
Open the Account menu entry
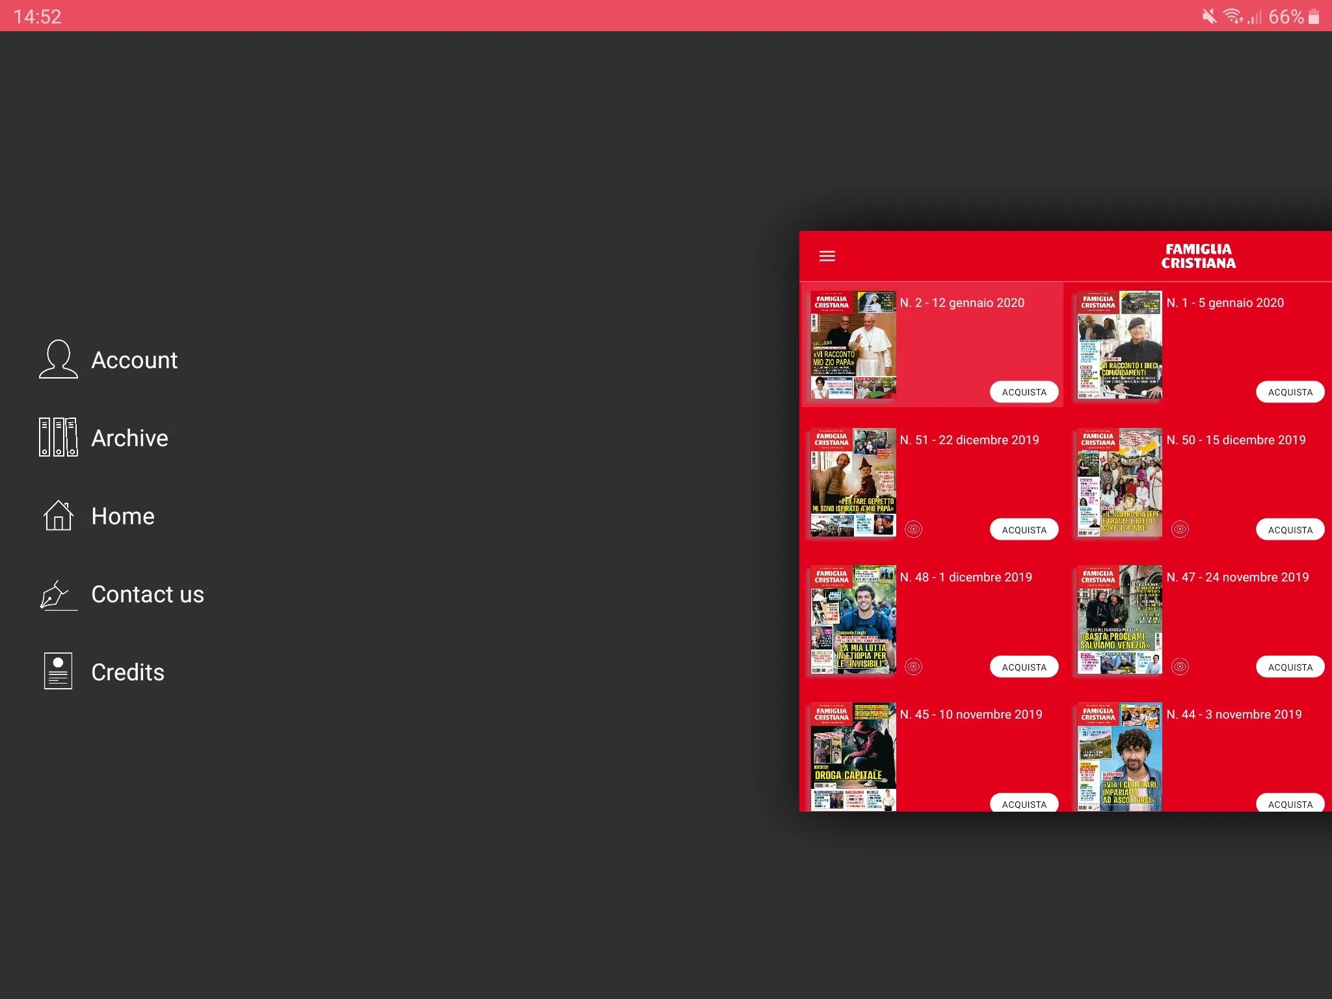coord(134,360)
